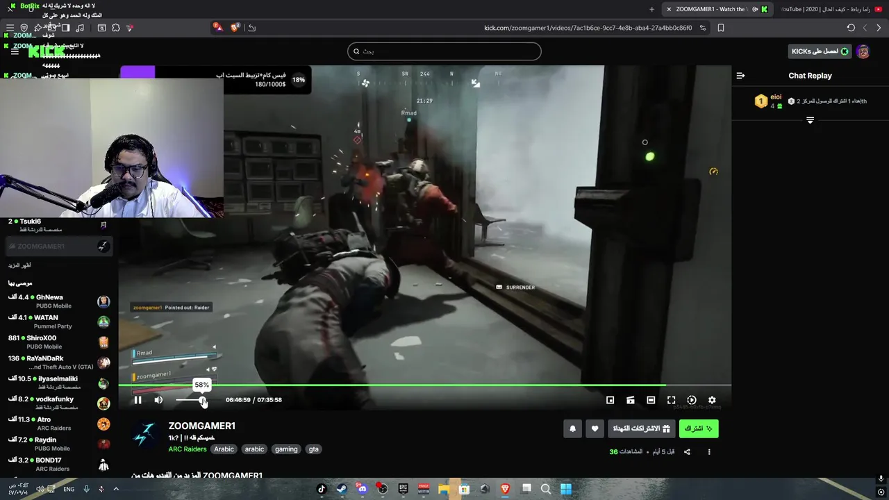
Task: Select the capitalized Arabic tag
Action: pos(224,449)
